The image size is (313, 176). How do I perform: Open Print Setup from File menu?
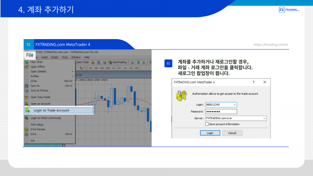pyautogui.click(x=49, y=125)
